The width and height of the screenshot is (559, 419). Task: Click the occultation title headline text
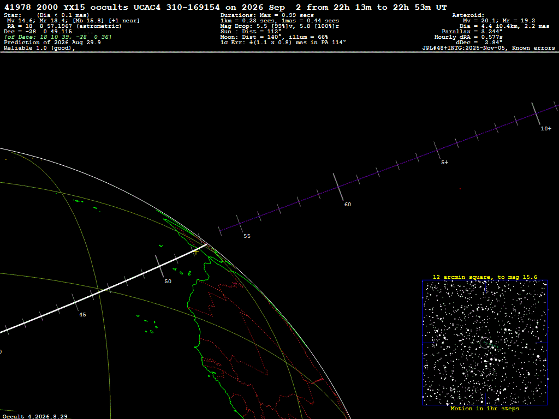225,7
